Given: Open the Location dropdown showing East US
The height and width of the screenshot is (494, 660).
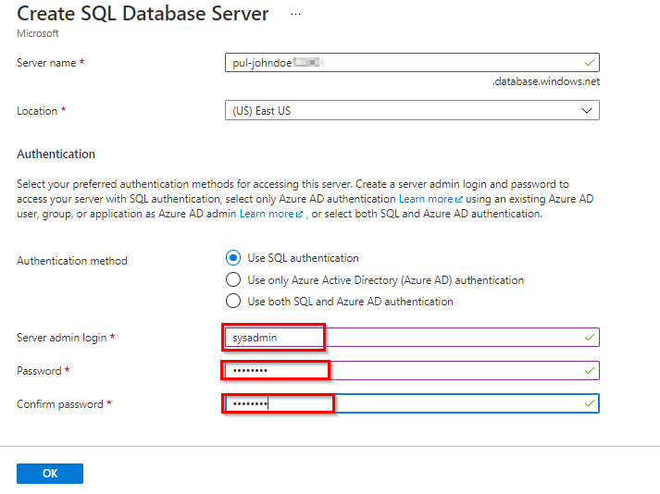Looking at the screenshot, I should point(412,110).
